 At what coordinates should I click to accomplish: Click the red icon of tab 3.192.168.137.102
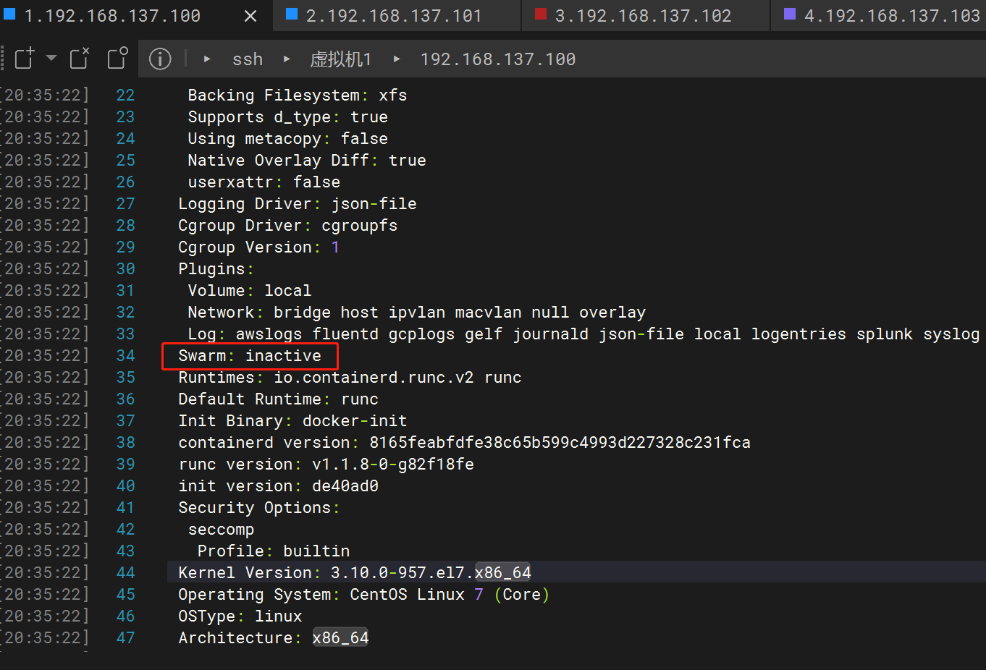click(540, 14)
